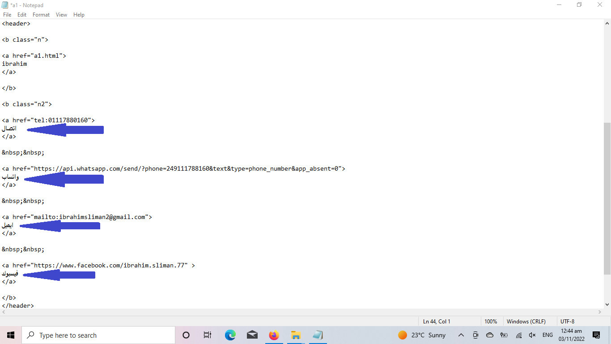Viewport: 611px width, 344px height.
Task: Show hidden system tray icons
Action: click(x=461, y=335)
